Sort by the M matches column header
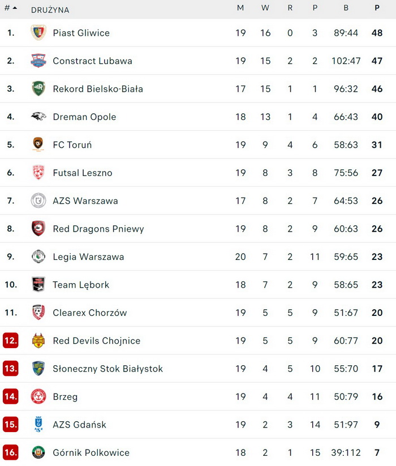The image size is (396, 466). 240,8
